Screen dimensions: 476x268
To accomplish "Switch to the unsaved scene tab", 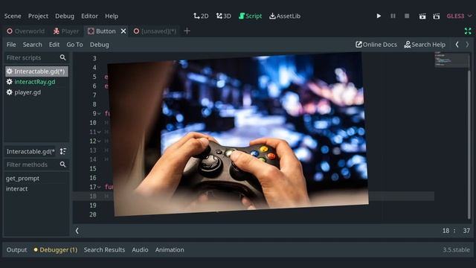I will (155, 31).
